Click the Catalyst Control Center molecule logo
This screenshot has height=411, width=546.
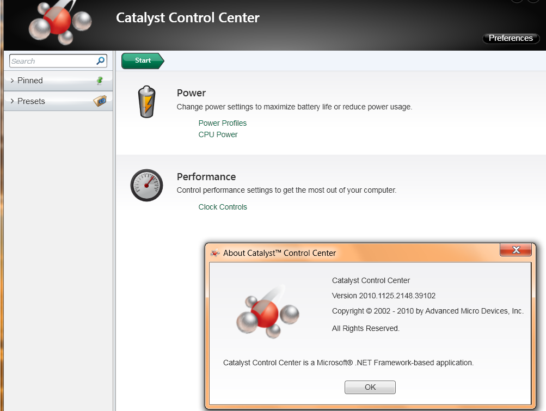click(x=60, y=23)
